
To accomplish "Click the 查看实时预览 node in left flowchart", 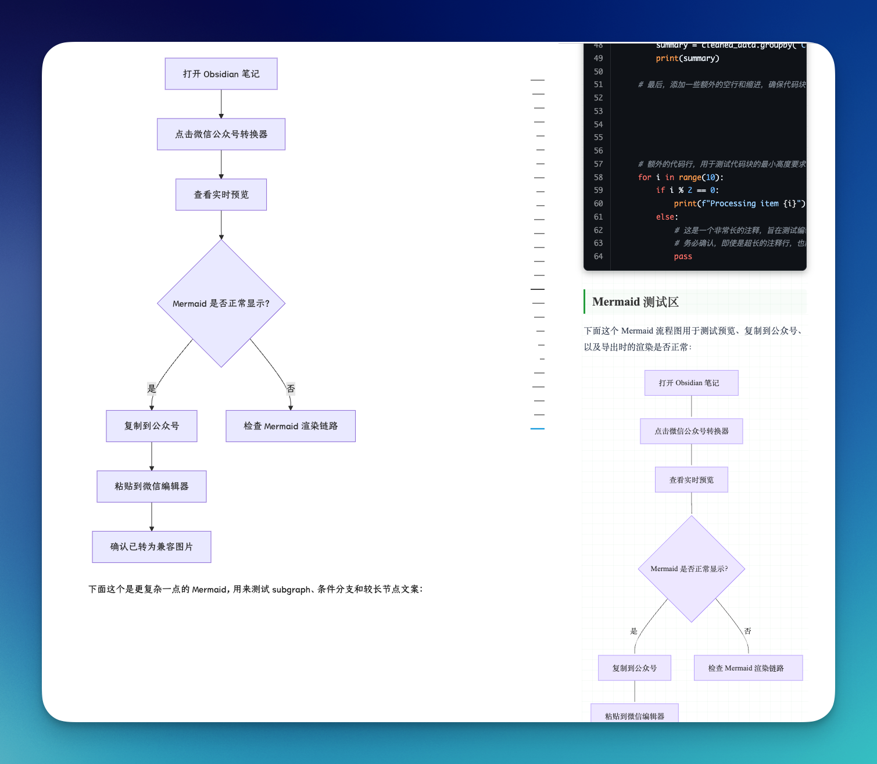I will (221, 195).
